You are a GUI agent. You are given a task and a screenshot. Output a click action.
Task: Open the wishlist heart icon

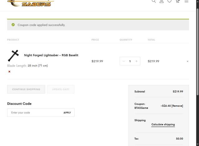[169, 1]
